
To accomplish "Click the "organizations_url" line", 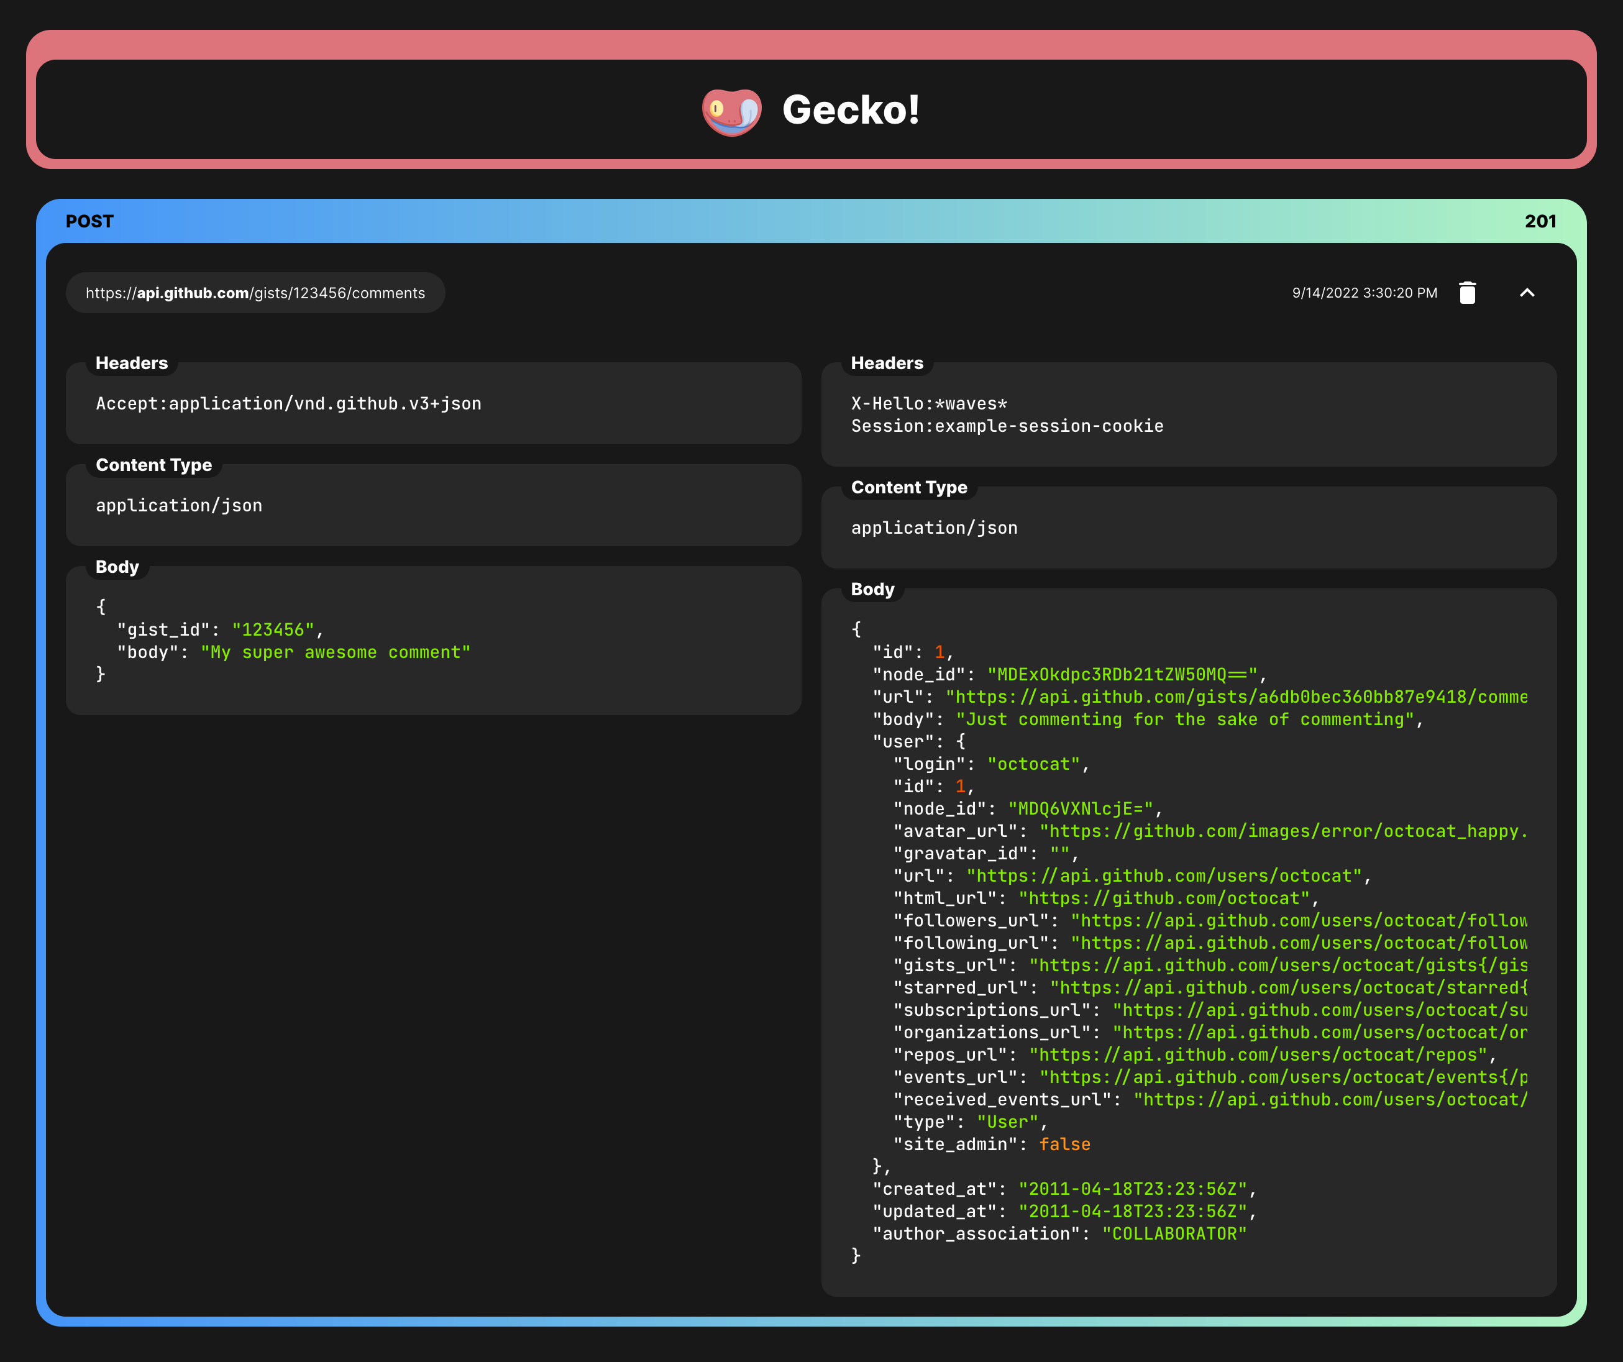I will point(1210,1033).
